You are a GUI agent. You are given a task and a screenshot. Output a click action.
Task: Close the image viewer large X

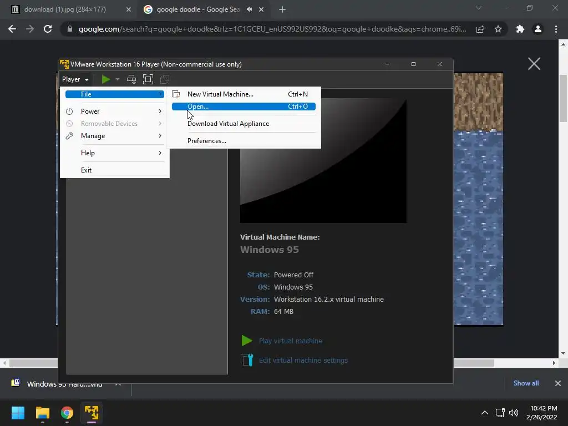click(534, 64)
